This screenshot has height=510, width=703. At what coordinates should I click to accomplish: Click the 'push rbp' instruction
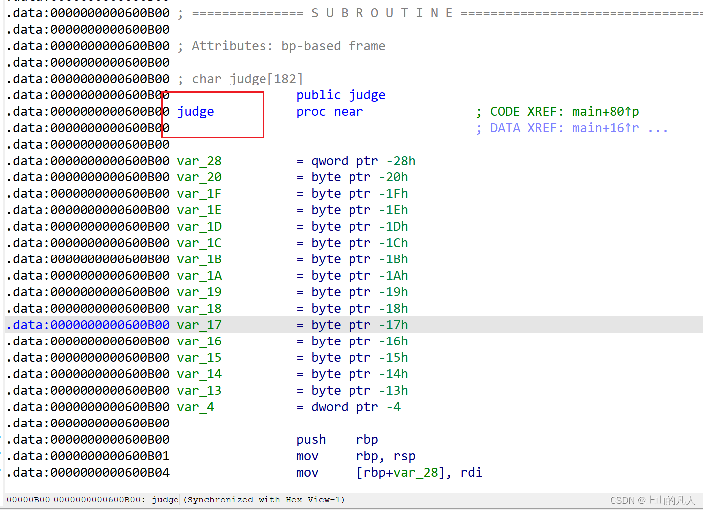(x=338, y=440)
